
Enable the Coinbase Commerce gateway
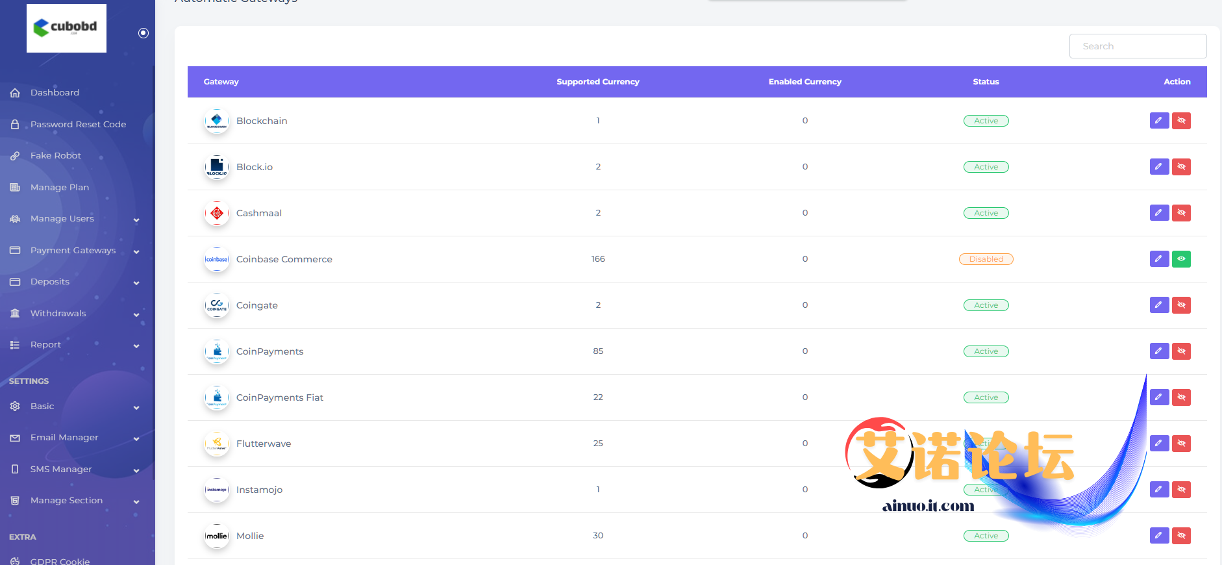pos(1181,259)
